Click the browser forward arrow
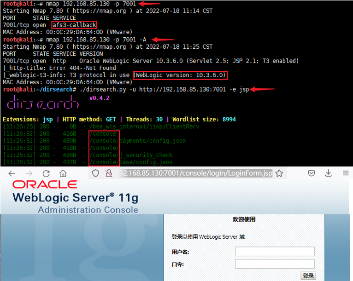The height and width of the screenshot is (281, 353). point(29,173)
